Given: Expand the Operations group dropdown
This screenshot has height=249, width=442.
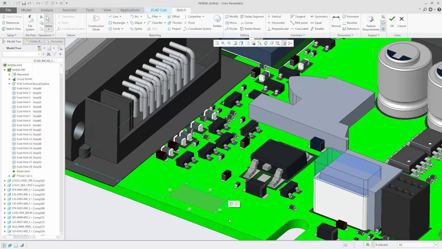Looking at the screenshot, I should click(46, 35).
